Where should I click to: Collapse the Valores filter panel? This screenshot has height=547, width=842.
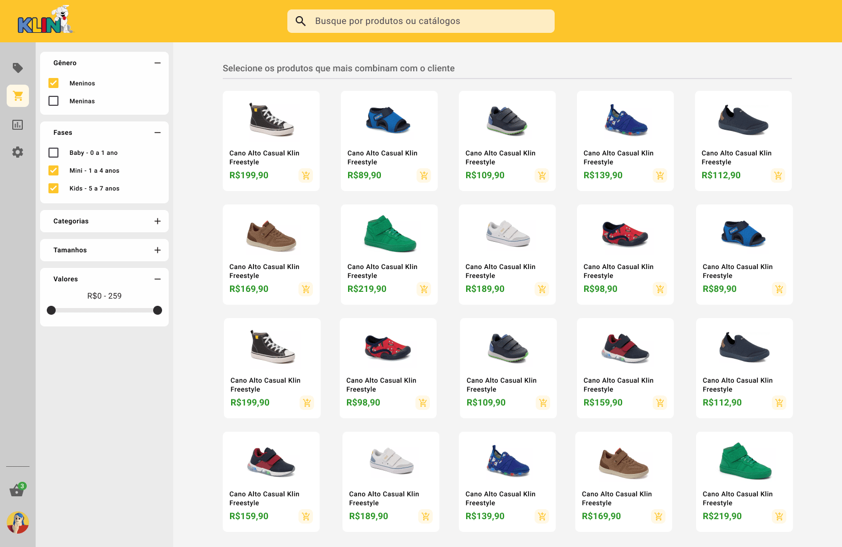coord(158,279)
